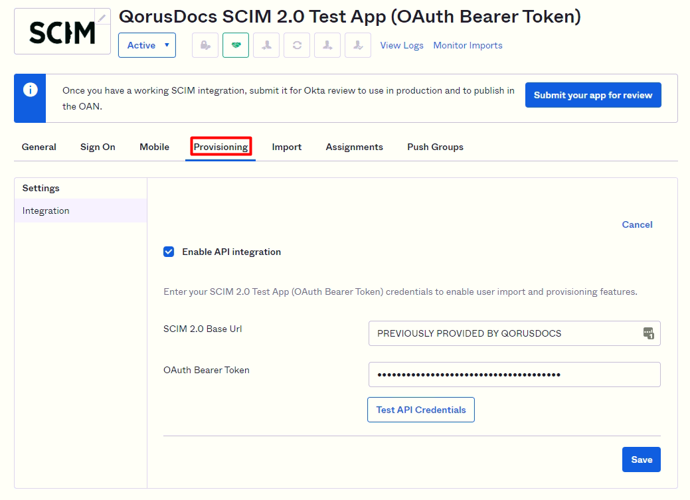The width and height of the screenshot is (690, 500).
Task: Switch to the Assignments tab
Action: (x=354, y=147)
